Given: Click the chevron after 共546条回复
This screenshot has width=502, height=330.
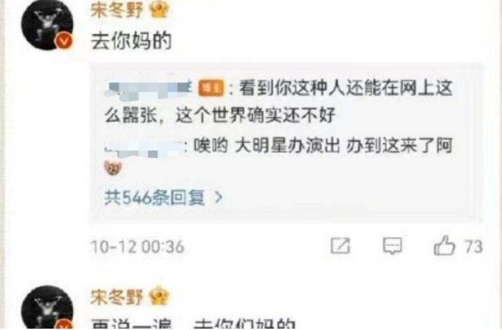Looking at the screenshot, I should click(219, 198).
